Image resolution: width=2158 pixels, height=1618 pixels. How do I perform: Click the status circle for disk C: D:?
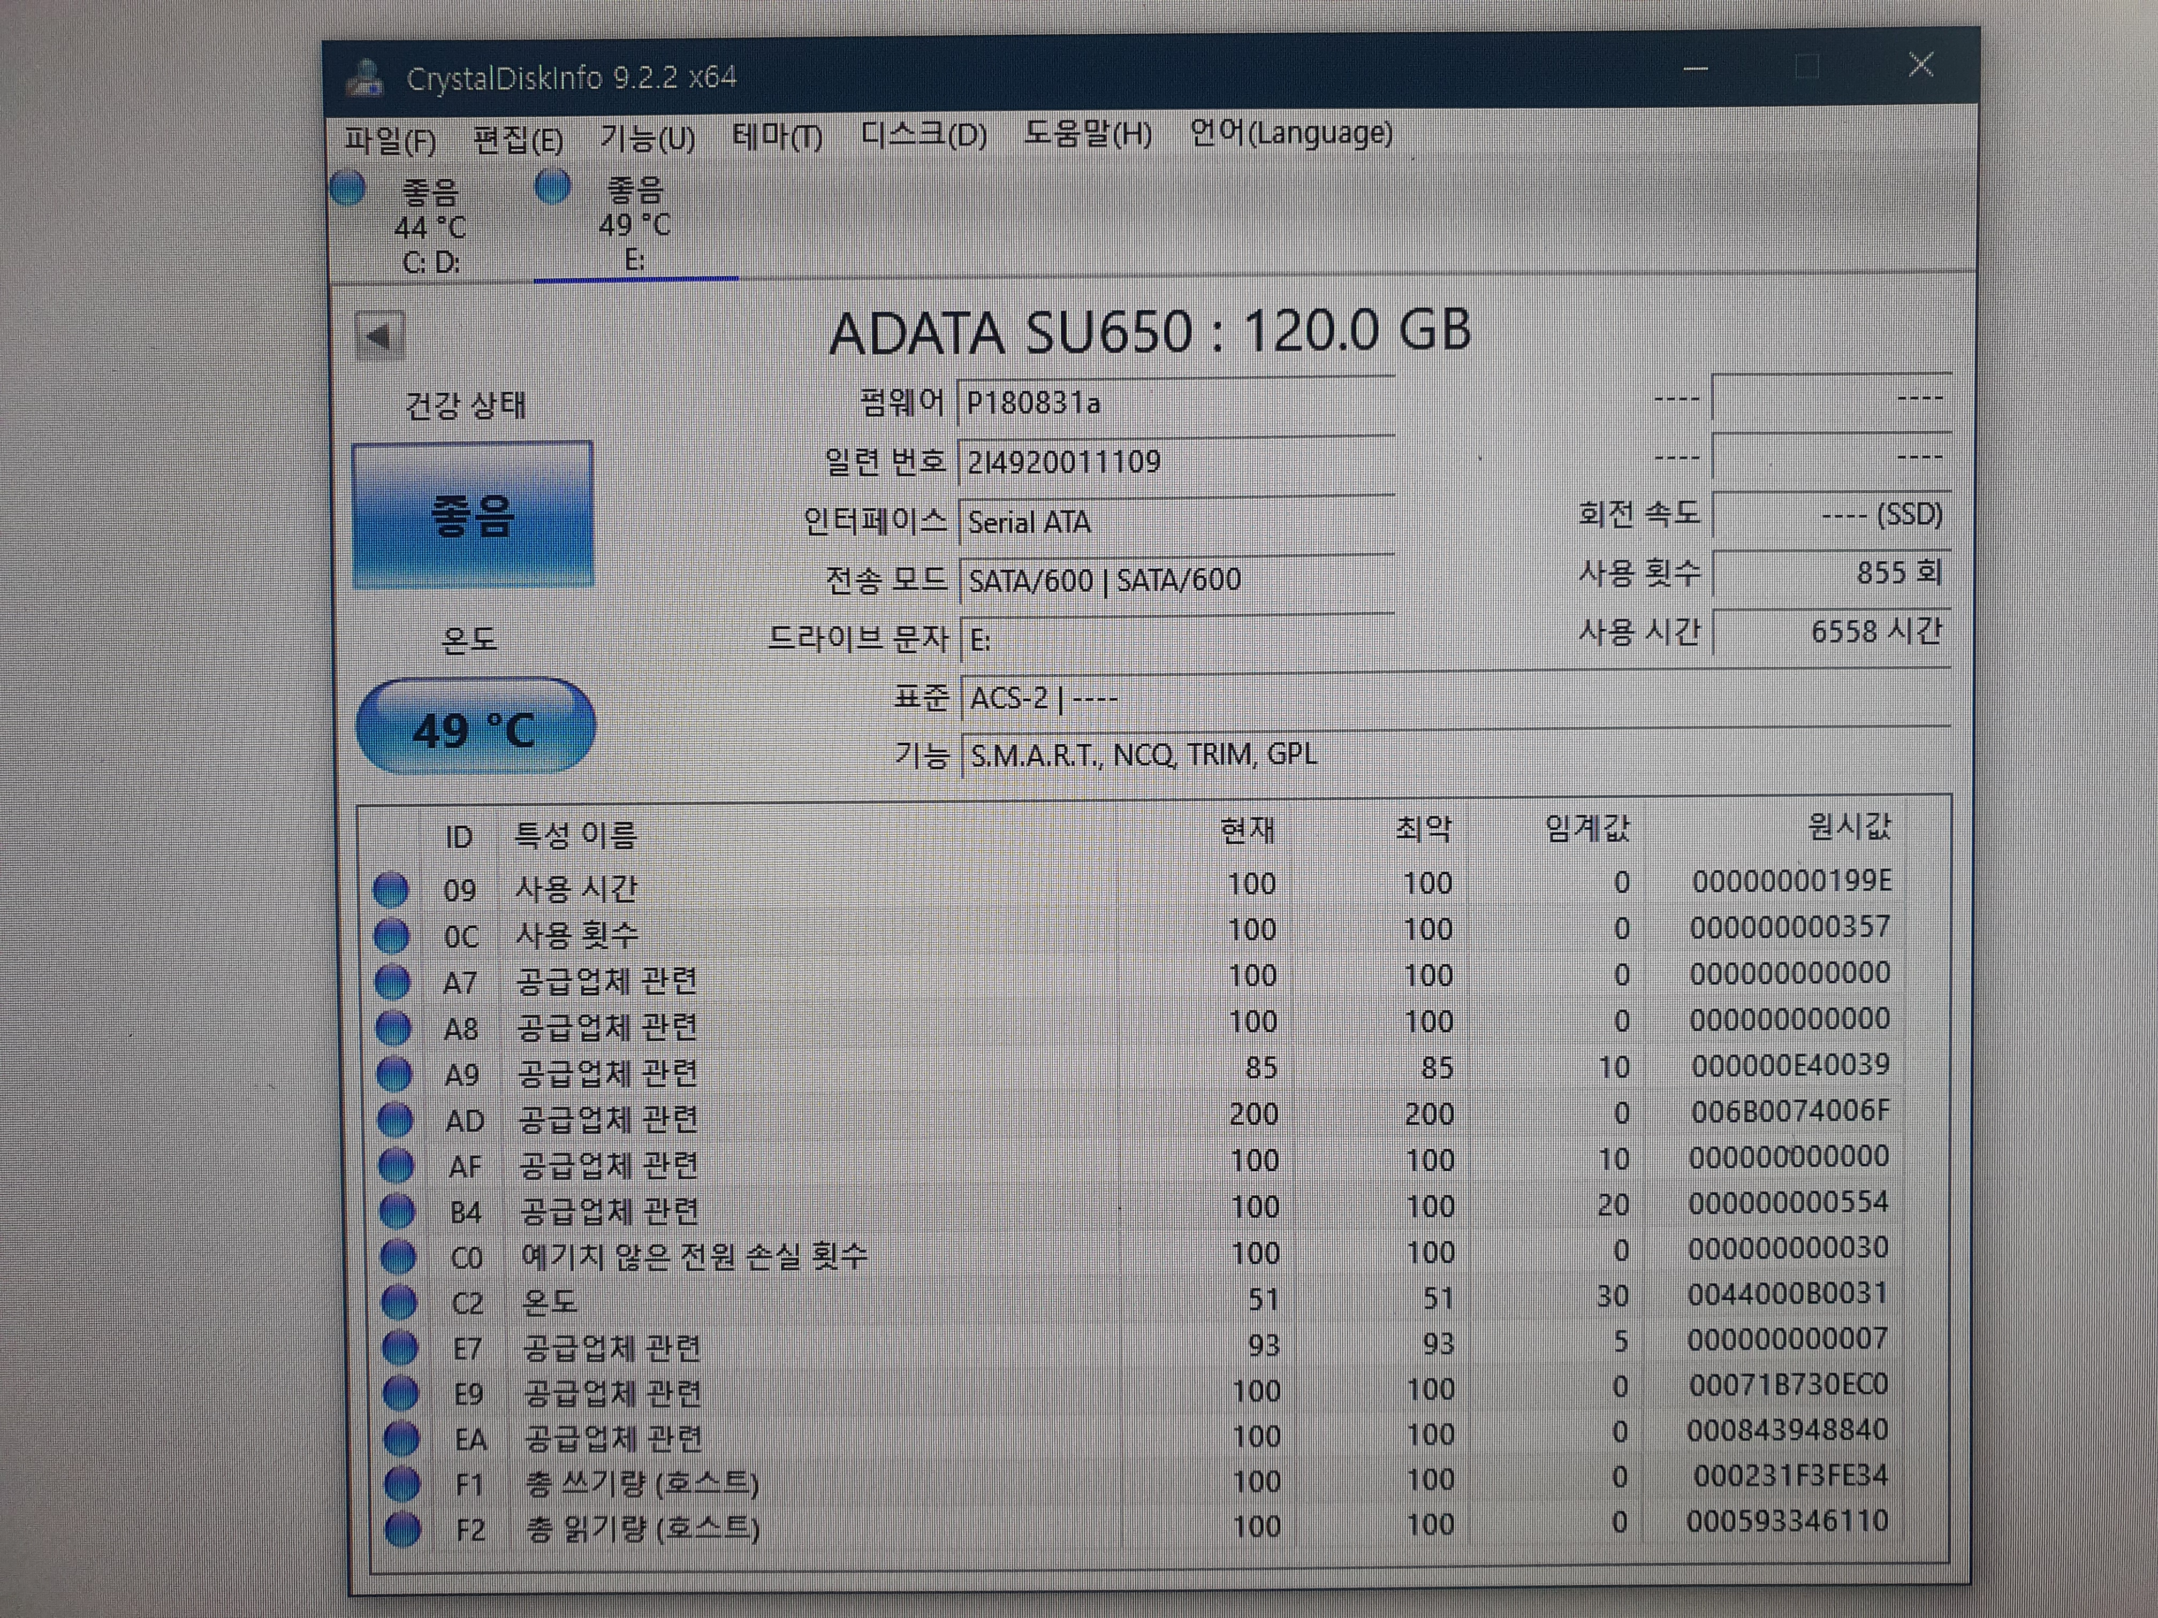tap(348, 187)
